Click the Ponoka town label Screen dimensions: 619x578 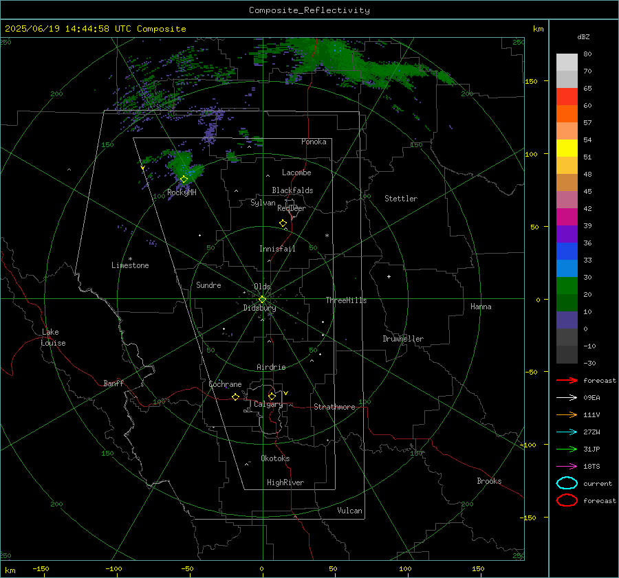(314, 142)
